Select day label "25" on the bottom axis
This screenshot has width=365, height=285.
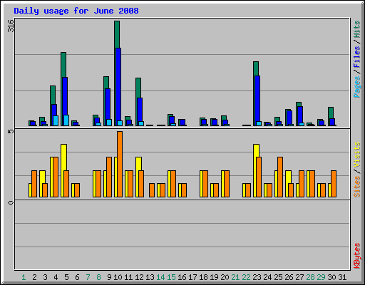(x=278, y=277)
